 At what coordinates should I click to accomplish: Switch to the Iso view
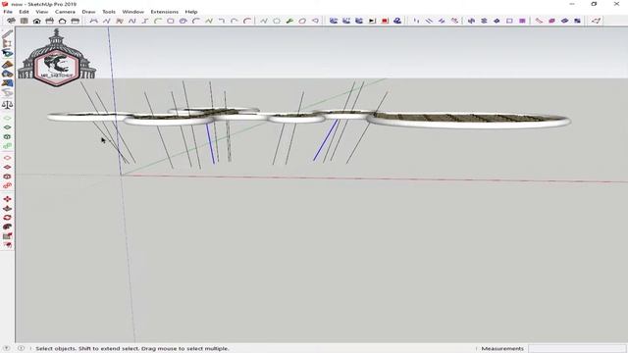tap(11, 21)
